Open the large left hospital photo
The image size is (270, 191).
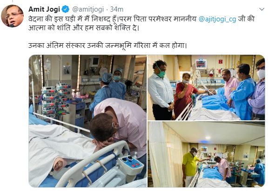point(88,121)
